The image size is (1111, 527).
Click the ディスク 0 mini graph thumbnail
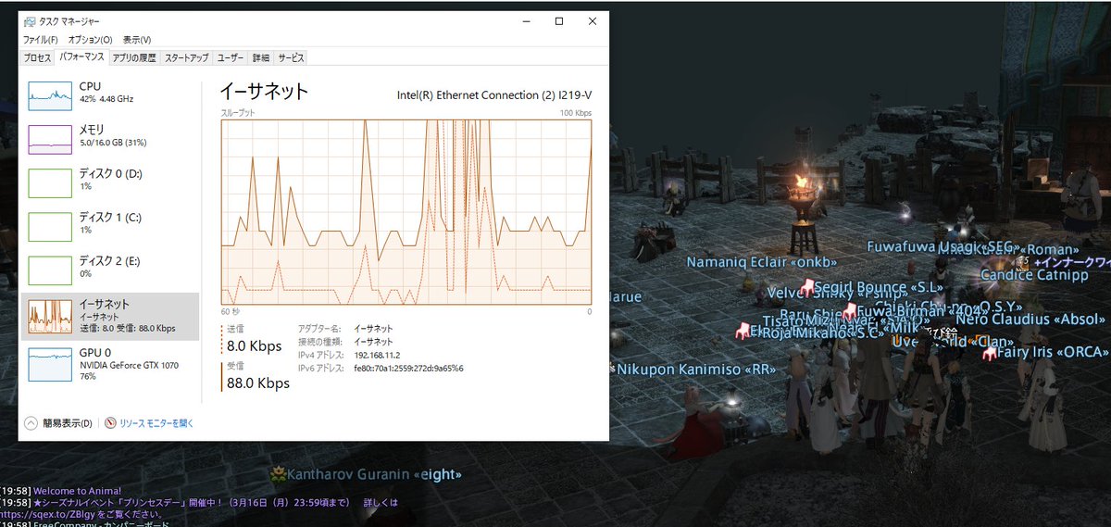(x=50, y=182)
